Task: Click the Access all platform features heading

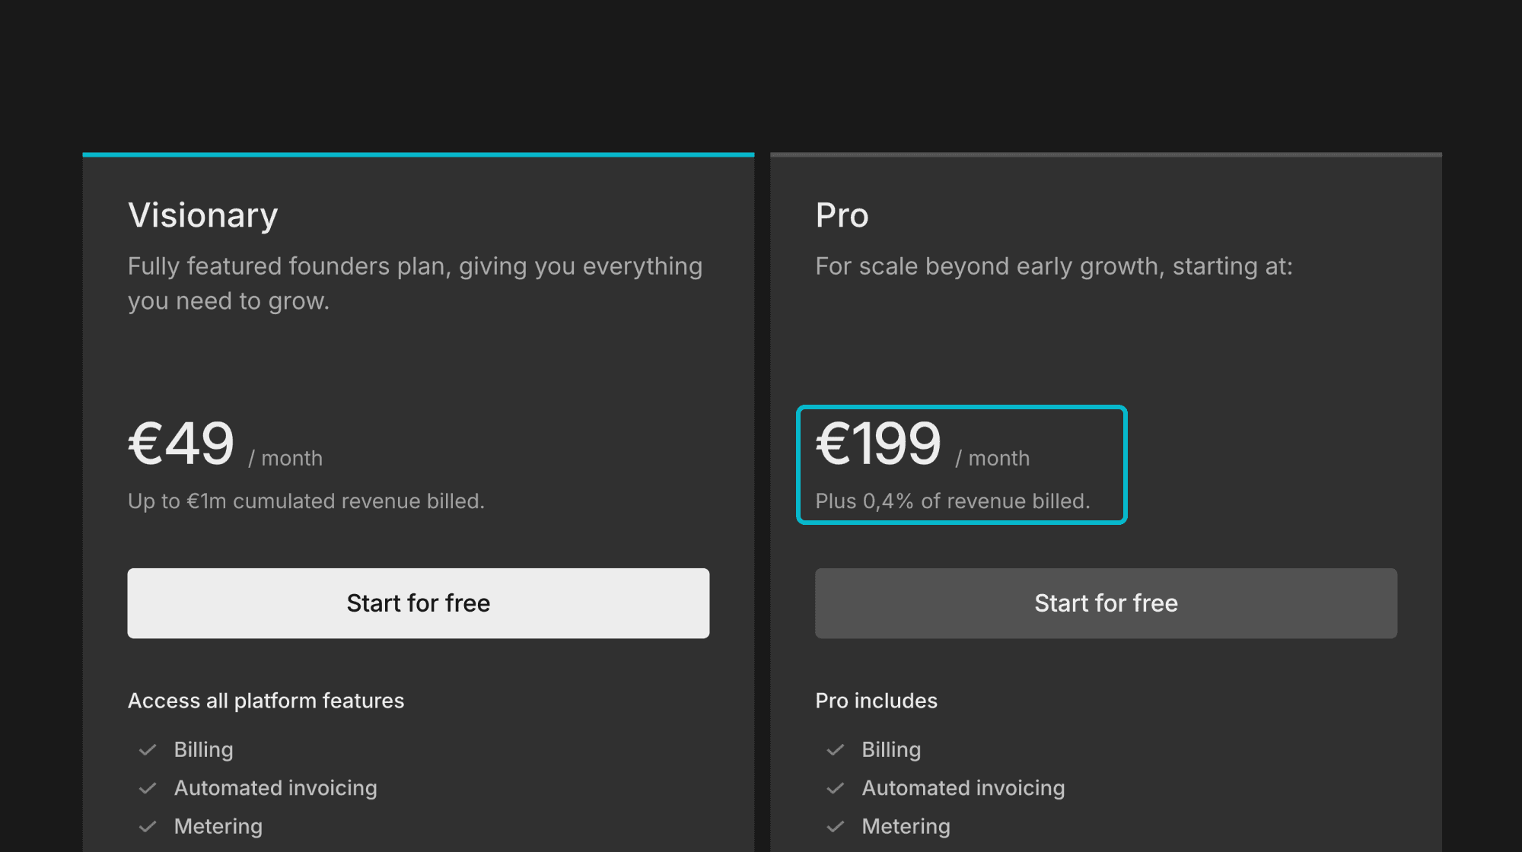Action: [x=266, y=701]
